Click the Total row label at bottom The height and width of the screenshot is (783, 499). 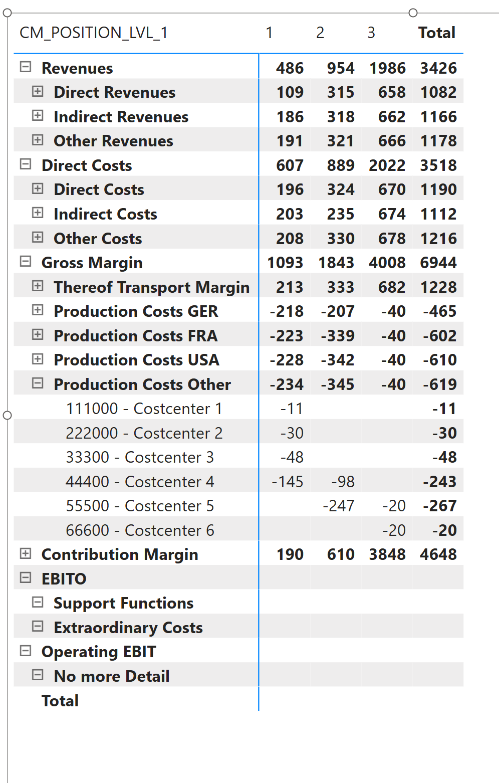60,701
